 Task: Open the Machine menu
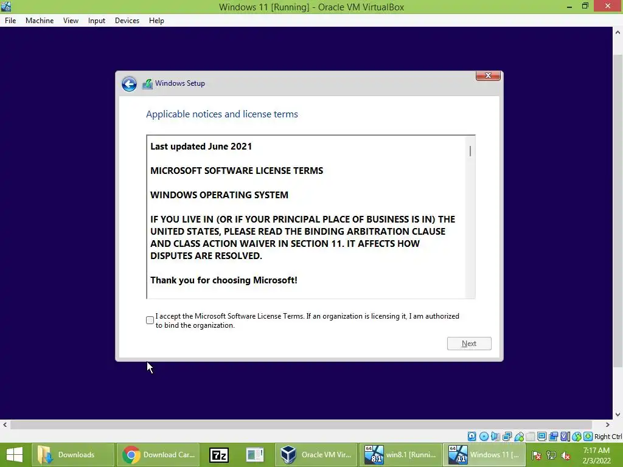point(40,21)
